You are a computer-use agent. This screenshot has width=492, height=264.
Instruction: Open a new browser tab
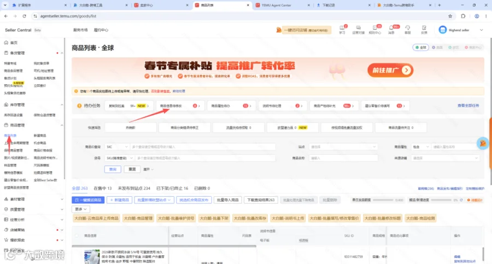coord(440,5)
